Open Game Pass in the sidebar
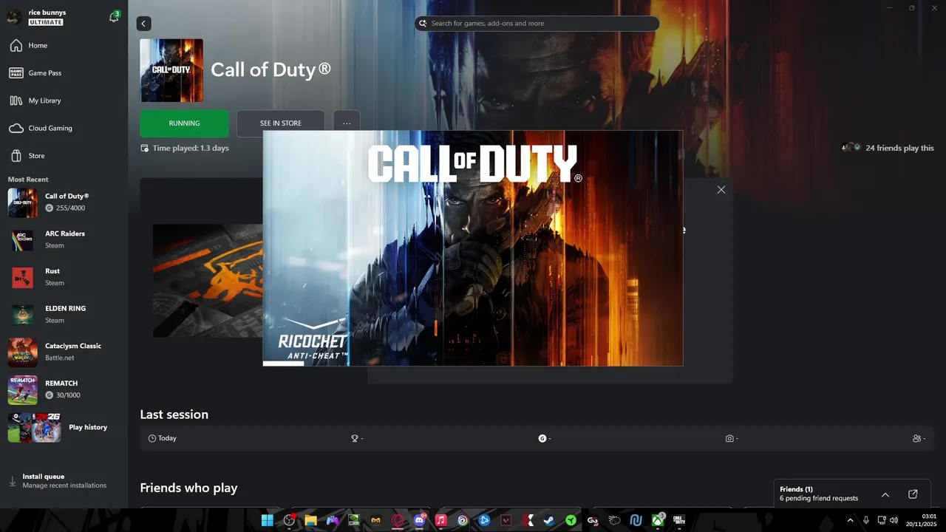The height and width of the screenshot is (532, 946). [x=64, y=73]
